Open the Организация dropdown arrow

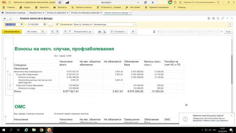click(x=135, y=24)
